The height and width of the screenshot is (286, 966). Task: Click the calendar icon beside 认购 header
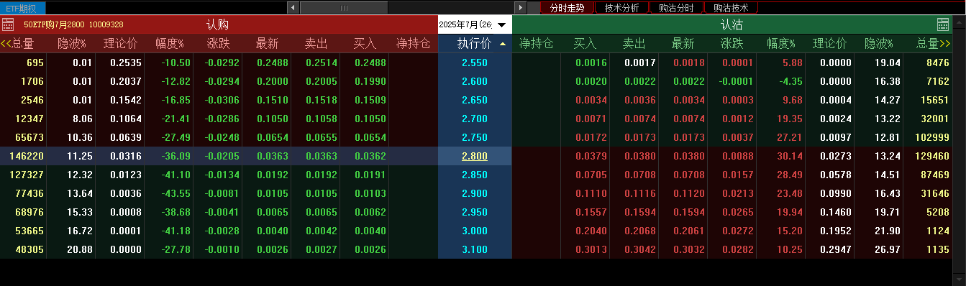[8, 24]
